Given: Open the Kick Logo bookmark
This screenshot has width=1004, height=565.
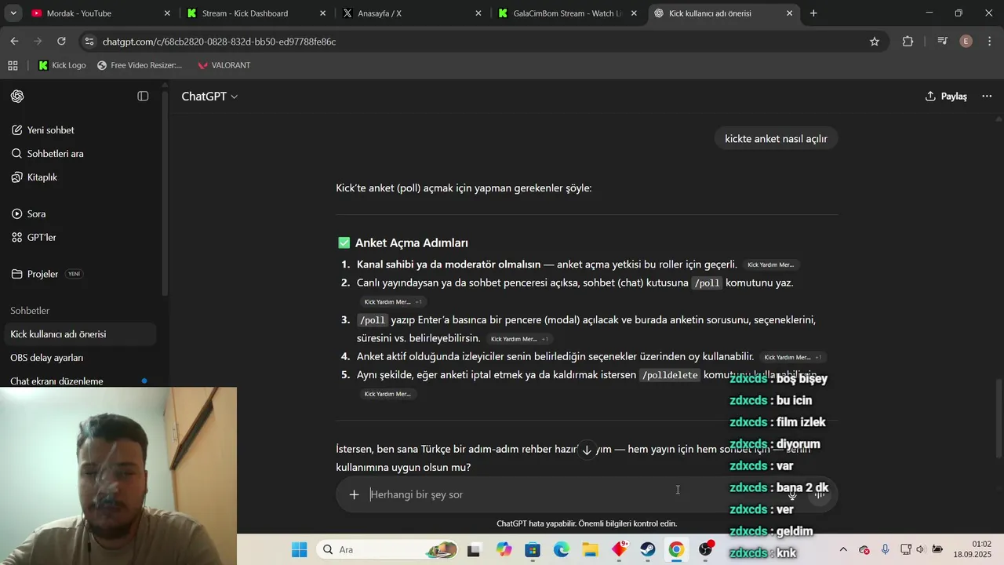Looking at the screenshot, I should [62, 65].
